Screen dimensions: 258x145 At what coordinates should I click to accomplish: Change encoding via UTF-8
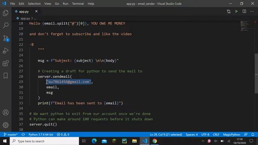(x=205, y=135)
